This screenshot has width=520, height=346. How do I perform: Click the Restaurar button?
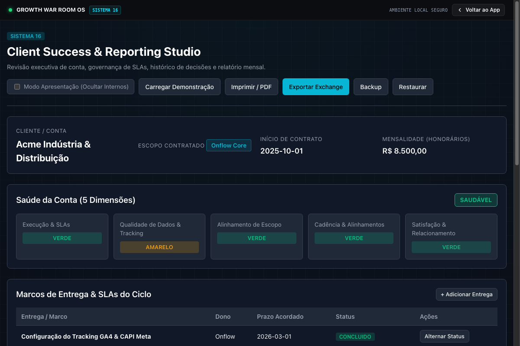click(x=413, y=86)
